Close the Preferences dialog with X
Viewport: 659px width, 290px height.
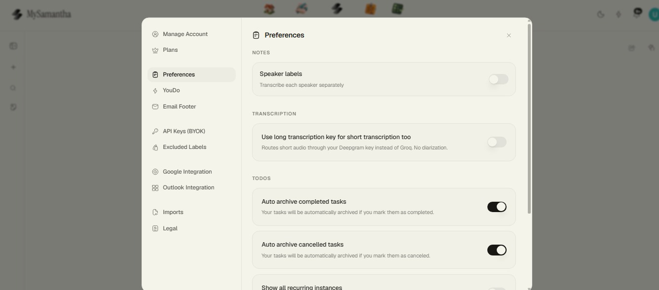(x=509, y=36)
